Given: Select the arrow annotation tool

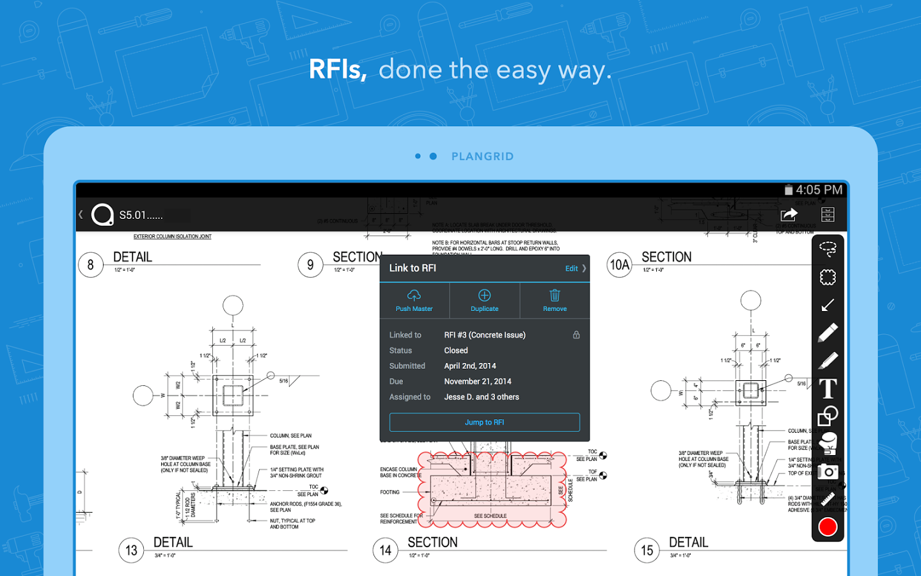Looking at the screenshot, I should tap(828, 305).
